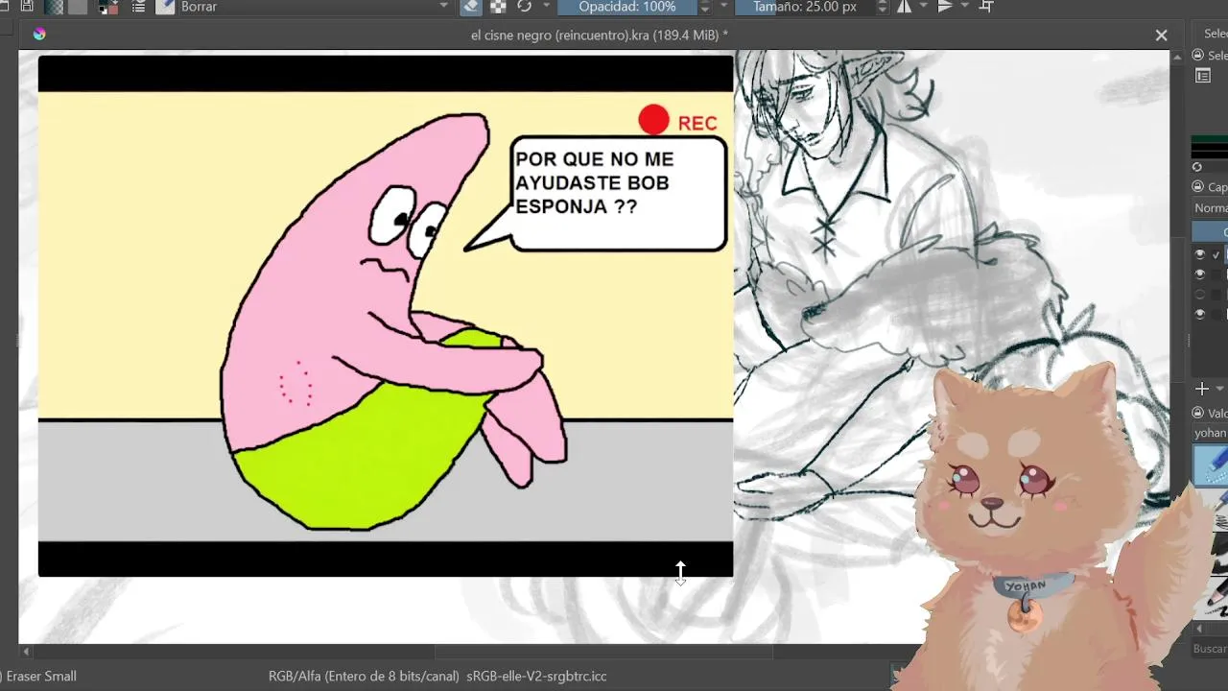The image size is (1228, 691).
Task: Click the Opacidad spinner arrows
Action: point(705,6)
